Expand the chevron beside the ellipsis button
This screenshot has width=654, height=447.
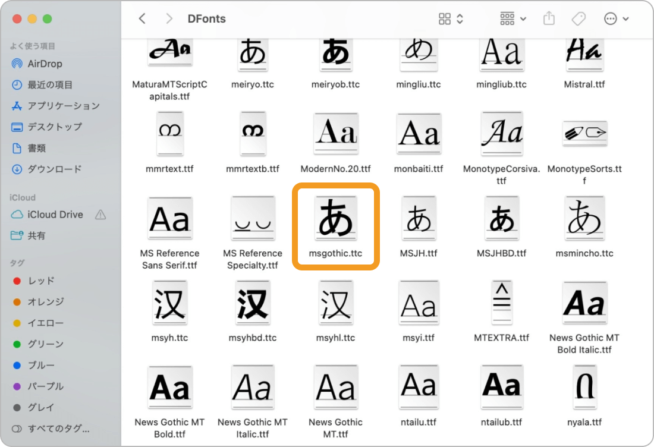pyautogui.click(x=625, y=19)
